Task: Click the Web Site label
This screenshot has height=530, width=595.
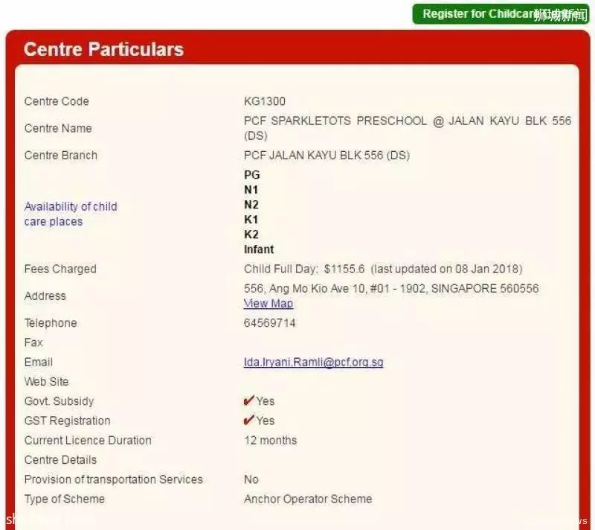Action: pos(46,382)
